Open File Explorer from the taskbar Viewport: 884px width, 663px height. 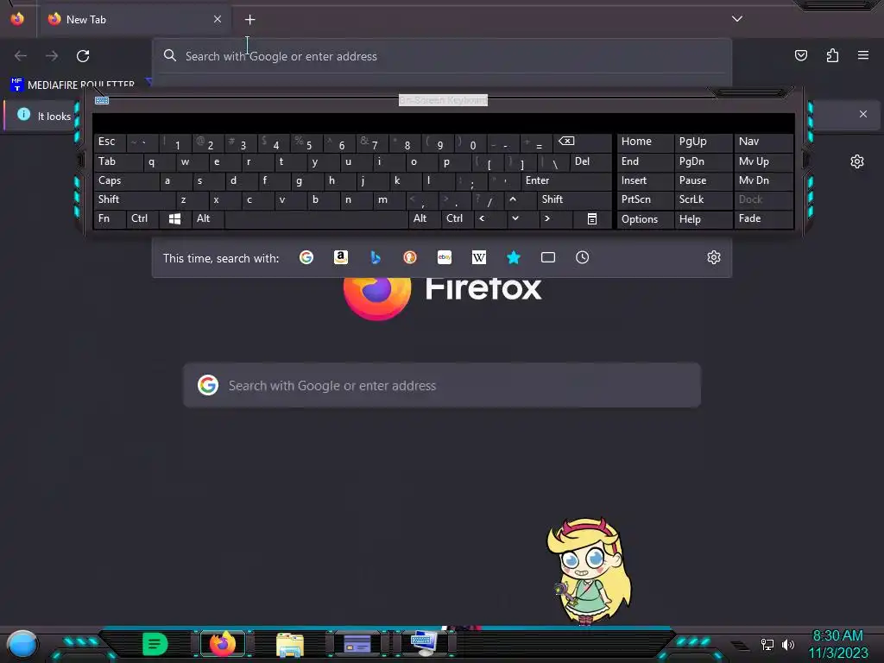click(290, 645)
